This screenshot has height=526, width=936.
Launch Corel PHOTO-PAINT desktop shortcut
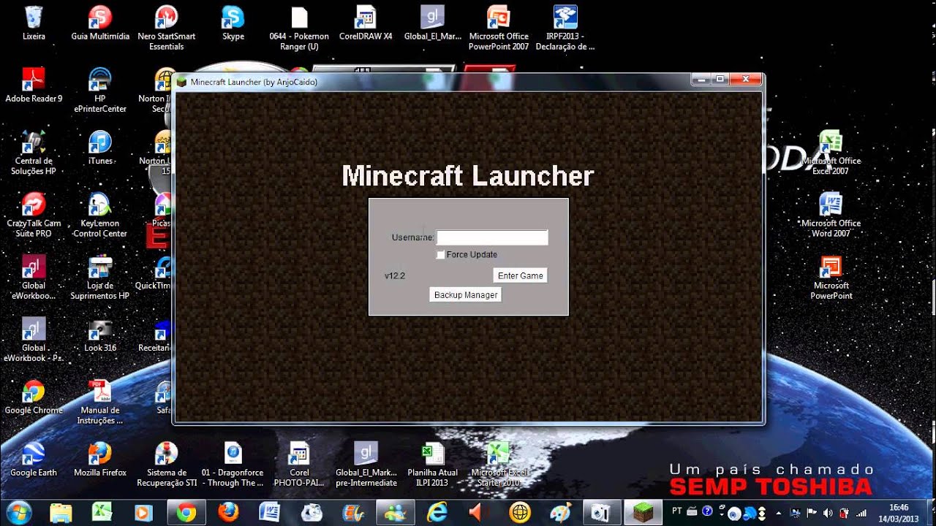[299, 465]
